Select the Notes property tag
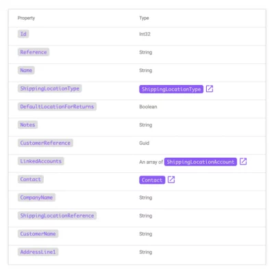The height and width of the screenshot is (273, 274). point(27,125)
